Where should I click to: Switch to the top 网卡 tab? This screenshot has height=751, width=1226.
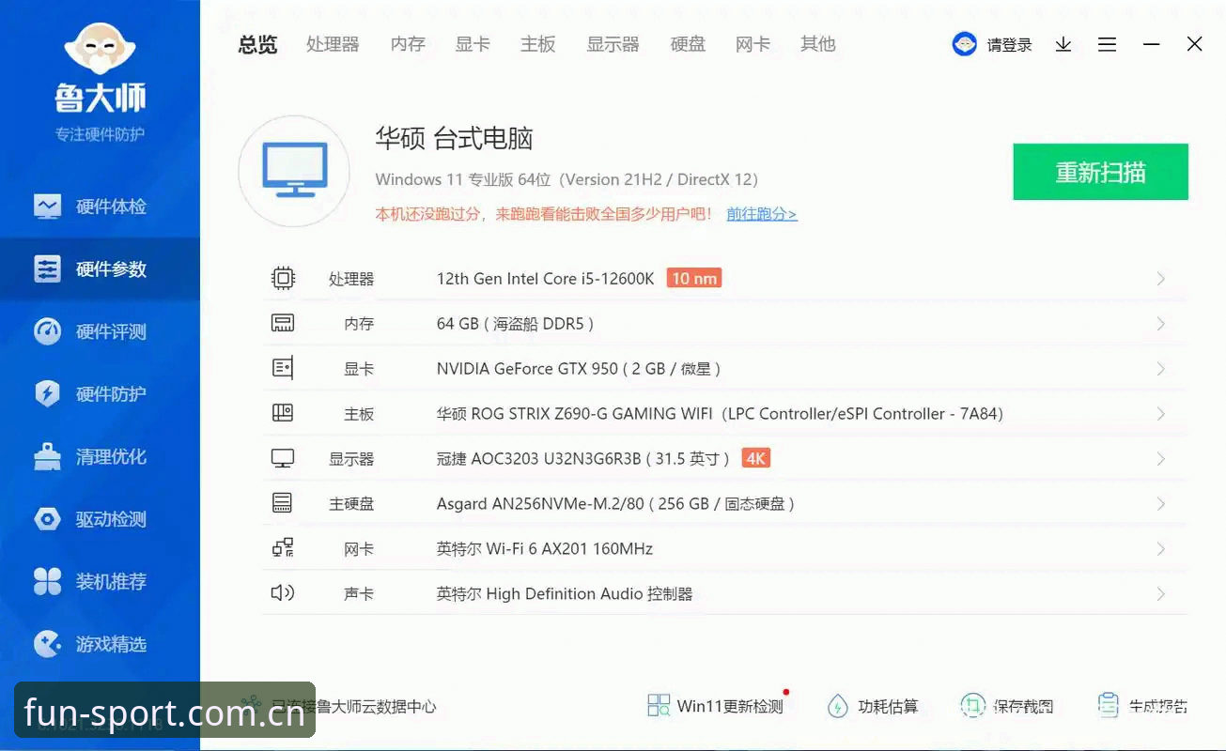pos(753,44)
